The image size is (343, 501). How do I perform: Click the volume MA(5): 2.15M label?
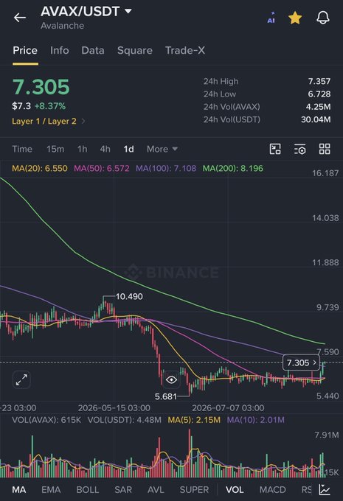(x=194, y=420)
